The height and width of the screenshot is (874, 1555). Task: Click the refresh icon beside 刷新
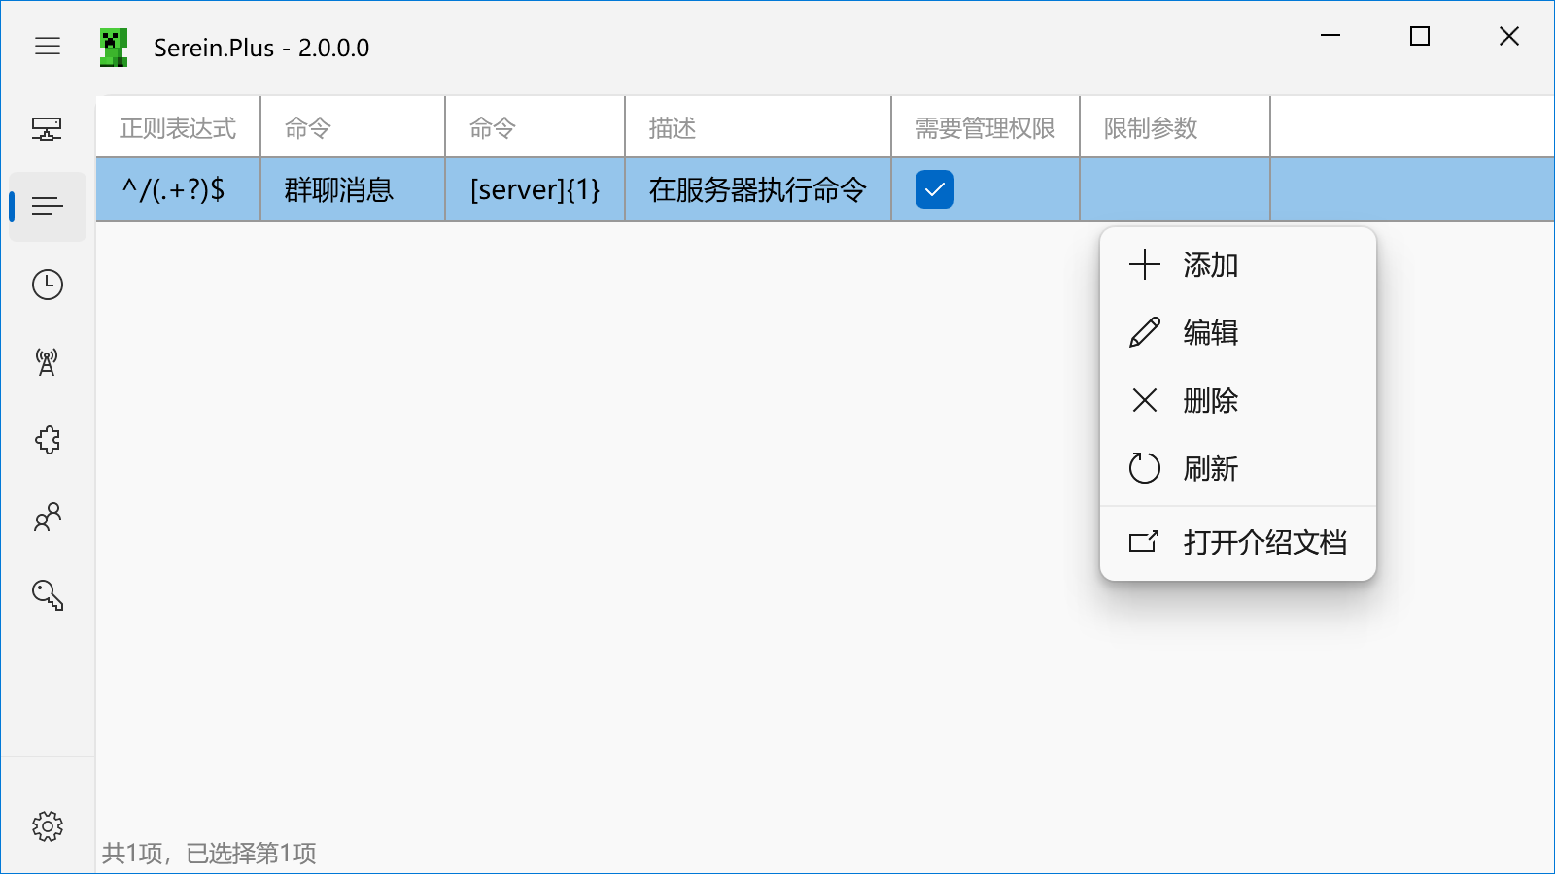[1145, 468]
